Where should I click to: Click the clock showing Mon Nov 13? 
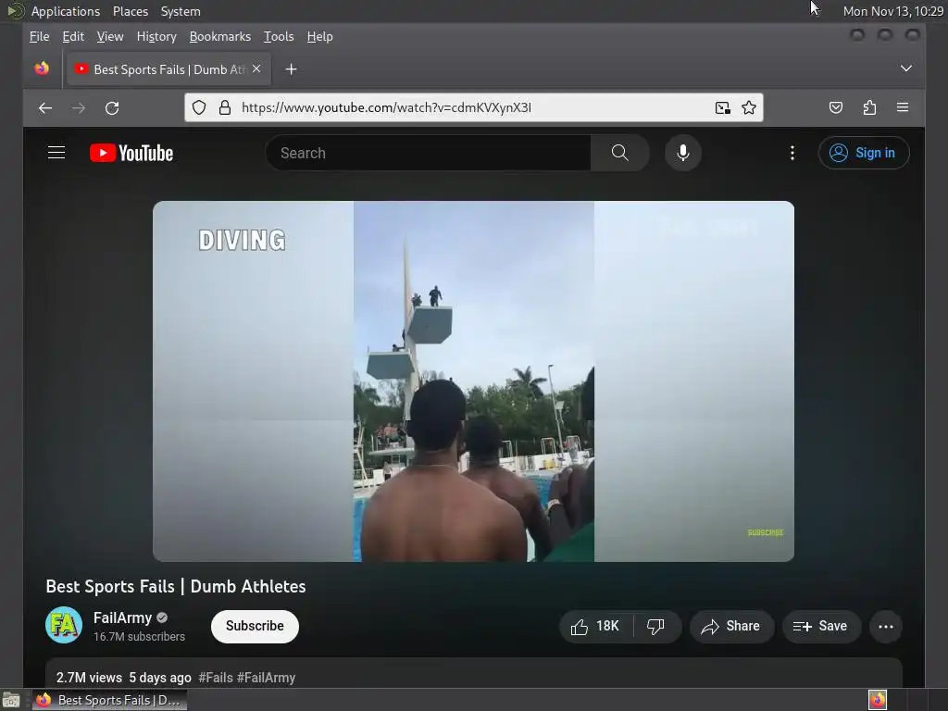(893, 11)
